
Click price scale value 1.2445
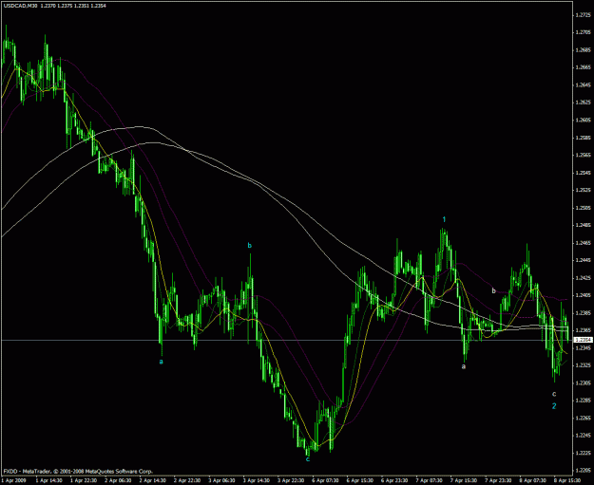(581, 260)
